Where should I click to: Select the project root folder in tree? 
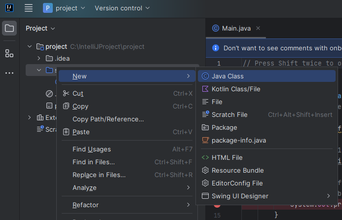point(56,46)
